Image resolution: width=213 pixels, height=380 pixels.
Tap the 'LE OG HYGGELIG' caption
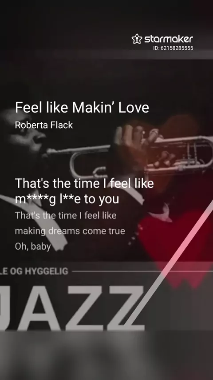coord(34,271)
